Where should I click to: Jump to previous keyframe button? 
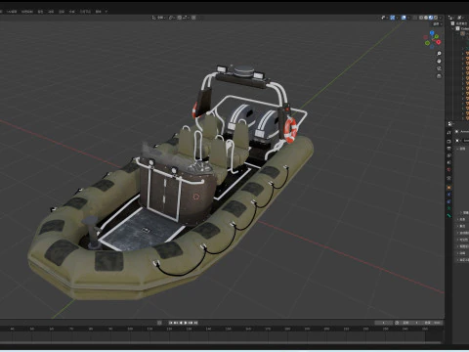pos(176,323)
